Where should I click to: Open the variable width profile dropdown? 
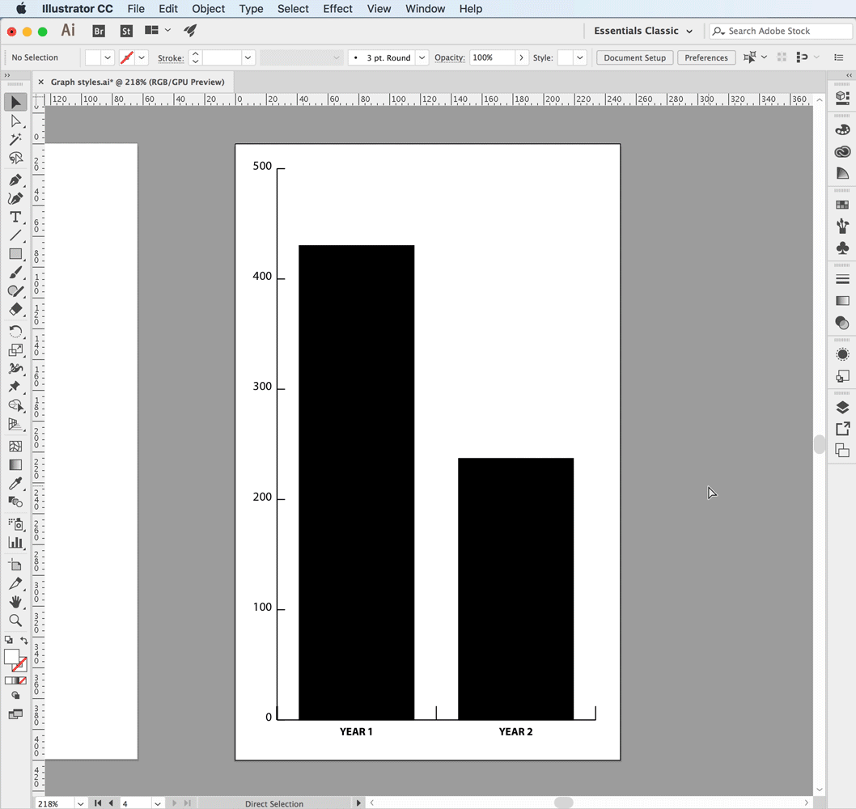click(x=339, y=57)
